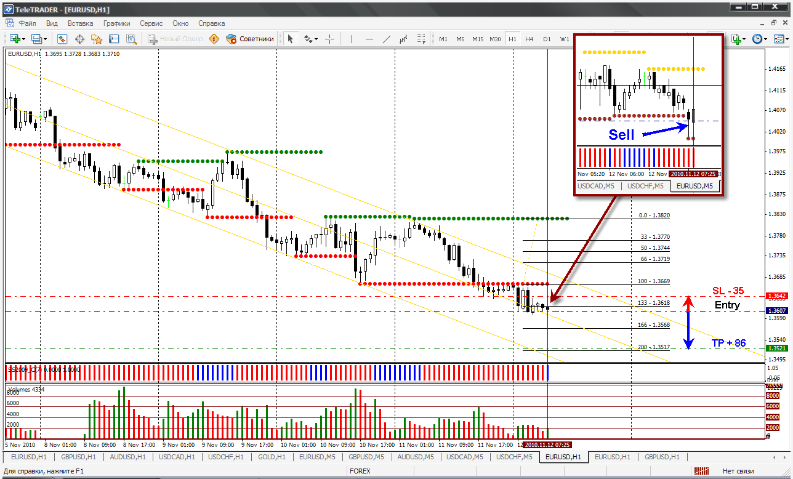
Task: Expand the indicators list dropdown arrow
Action: coord(744,39)
